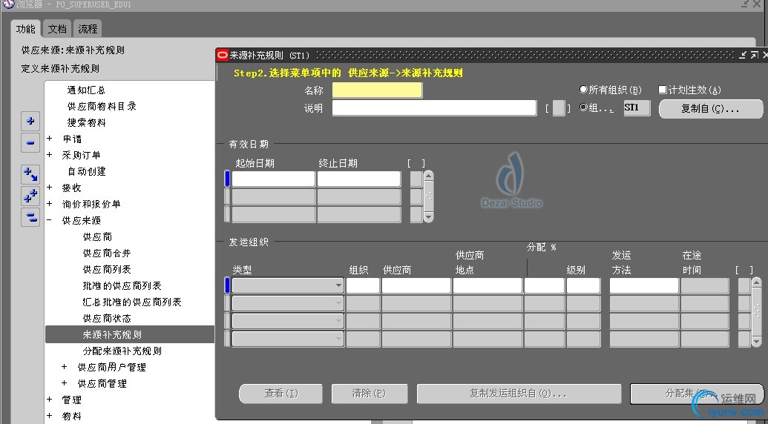This screenshot has width=768, height=424.
Task: Click the 终止日期 first row field
Action: [358, 179]
